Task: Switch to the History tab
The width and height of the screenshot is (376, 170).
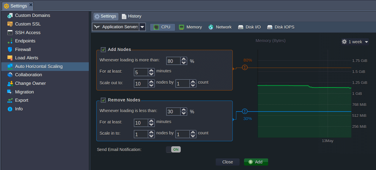Action: [132, 16]
